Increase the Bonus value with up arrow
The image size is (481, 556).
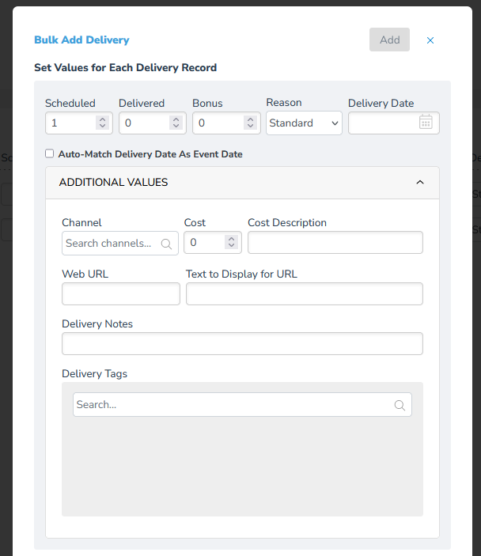pyautogui.click(x=250, y=119)
